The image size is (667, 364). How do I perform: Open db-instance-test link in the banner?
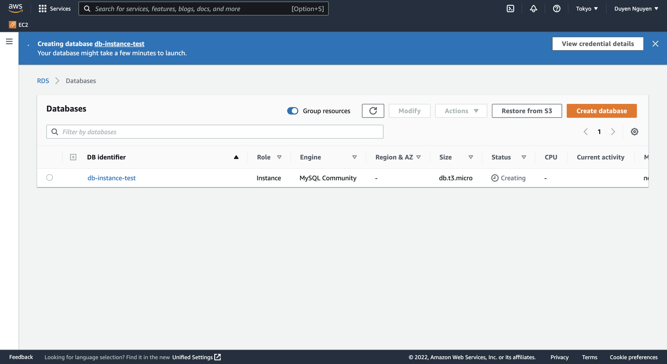coord(119,44)
